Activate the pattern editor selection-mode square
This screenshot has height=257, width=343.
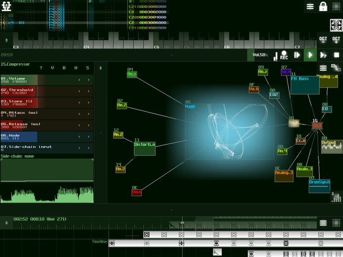(x=336, y=6)
